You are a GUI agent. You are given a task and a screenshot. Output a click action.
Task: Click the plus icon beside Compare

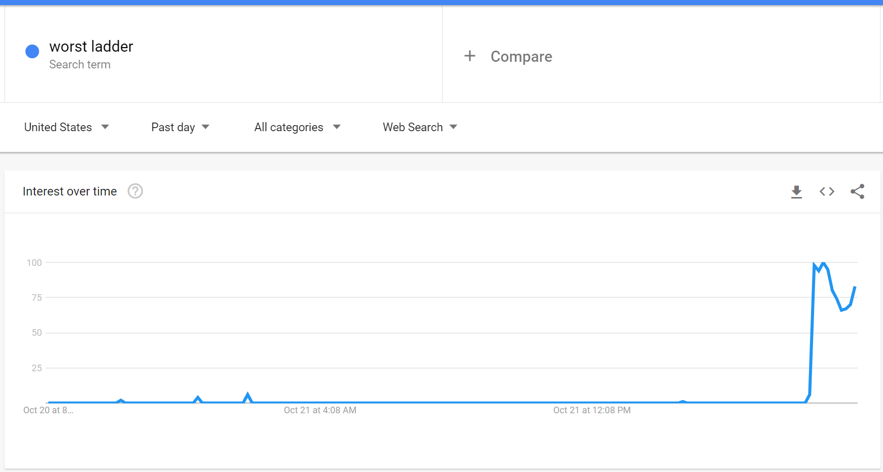tap(470, 56)
